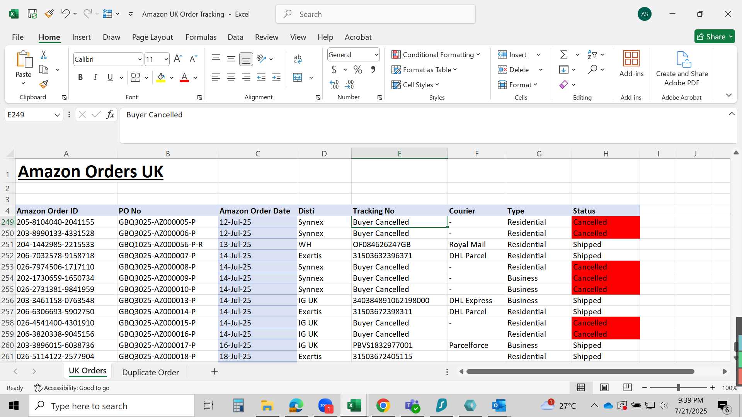Open the number format General dropdown
Viewport: 742px width, 417px height.
pos(376,55)
